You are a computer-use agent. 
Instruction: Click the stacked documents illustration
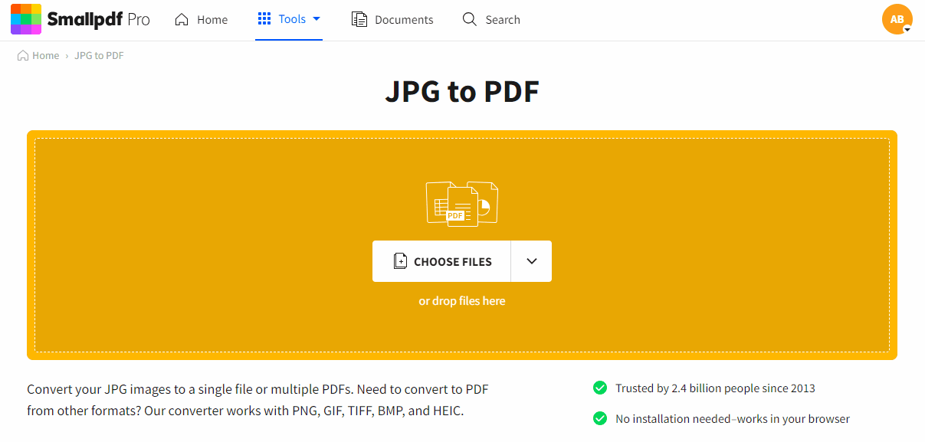click(462, 204)
